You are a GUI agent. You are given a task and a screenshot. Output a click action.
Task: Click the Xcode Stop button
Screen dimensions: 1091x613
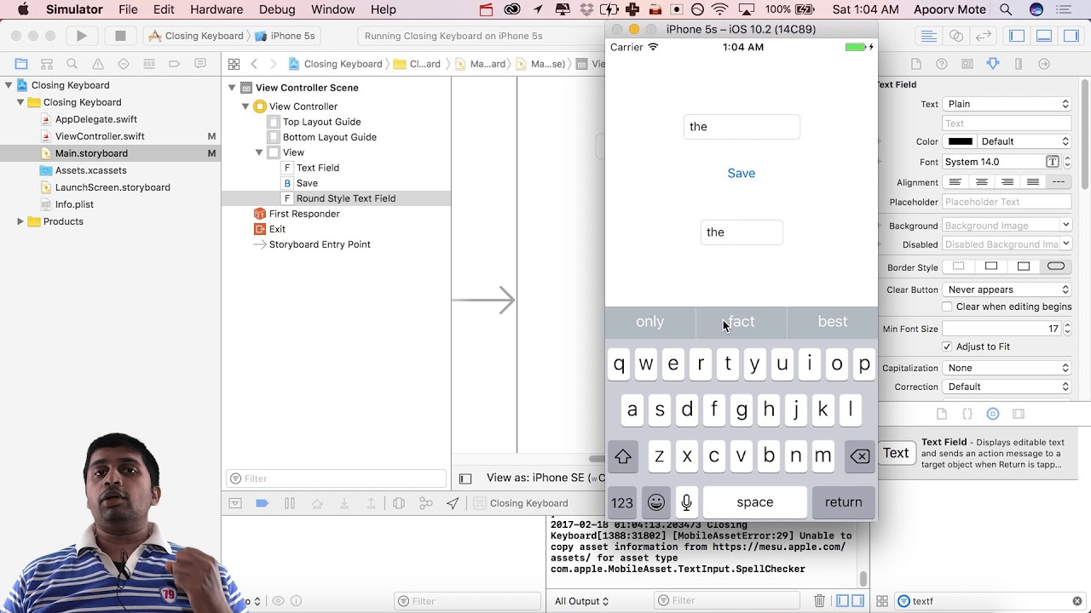pyautogui.click(x=120, y=36)
